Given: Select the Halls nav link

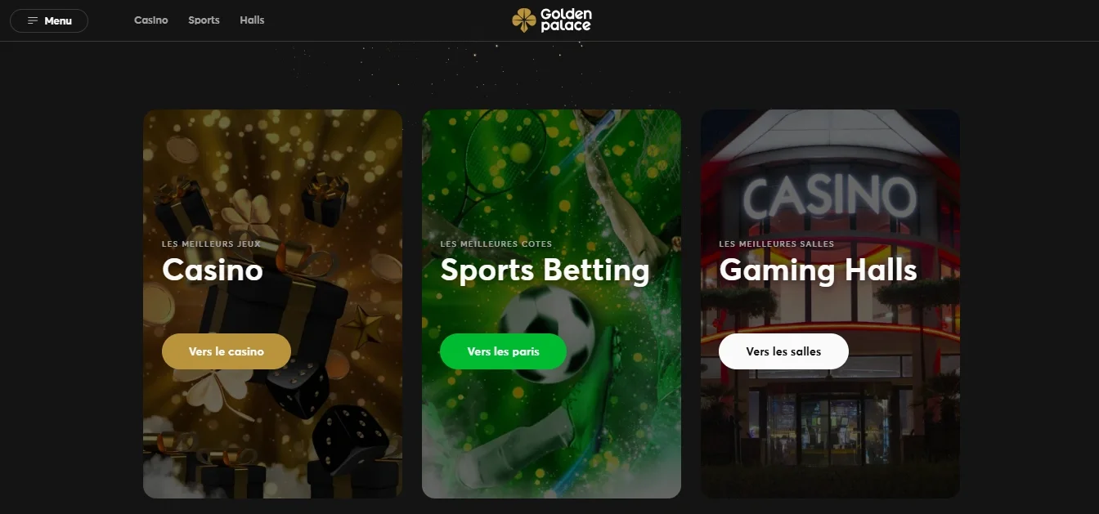Looking at the screenshot, I should point(252,20).
